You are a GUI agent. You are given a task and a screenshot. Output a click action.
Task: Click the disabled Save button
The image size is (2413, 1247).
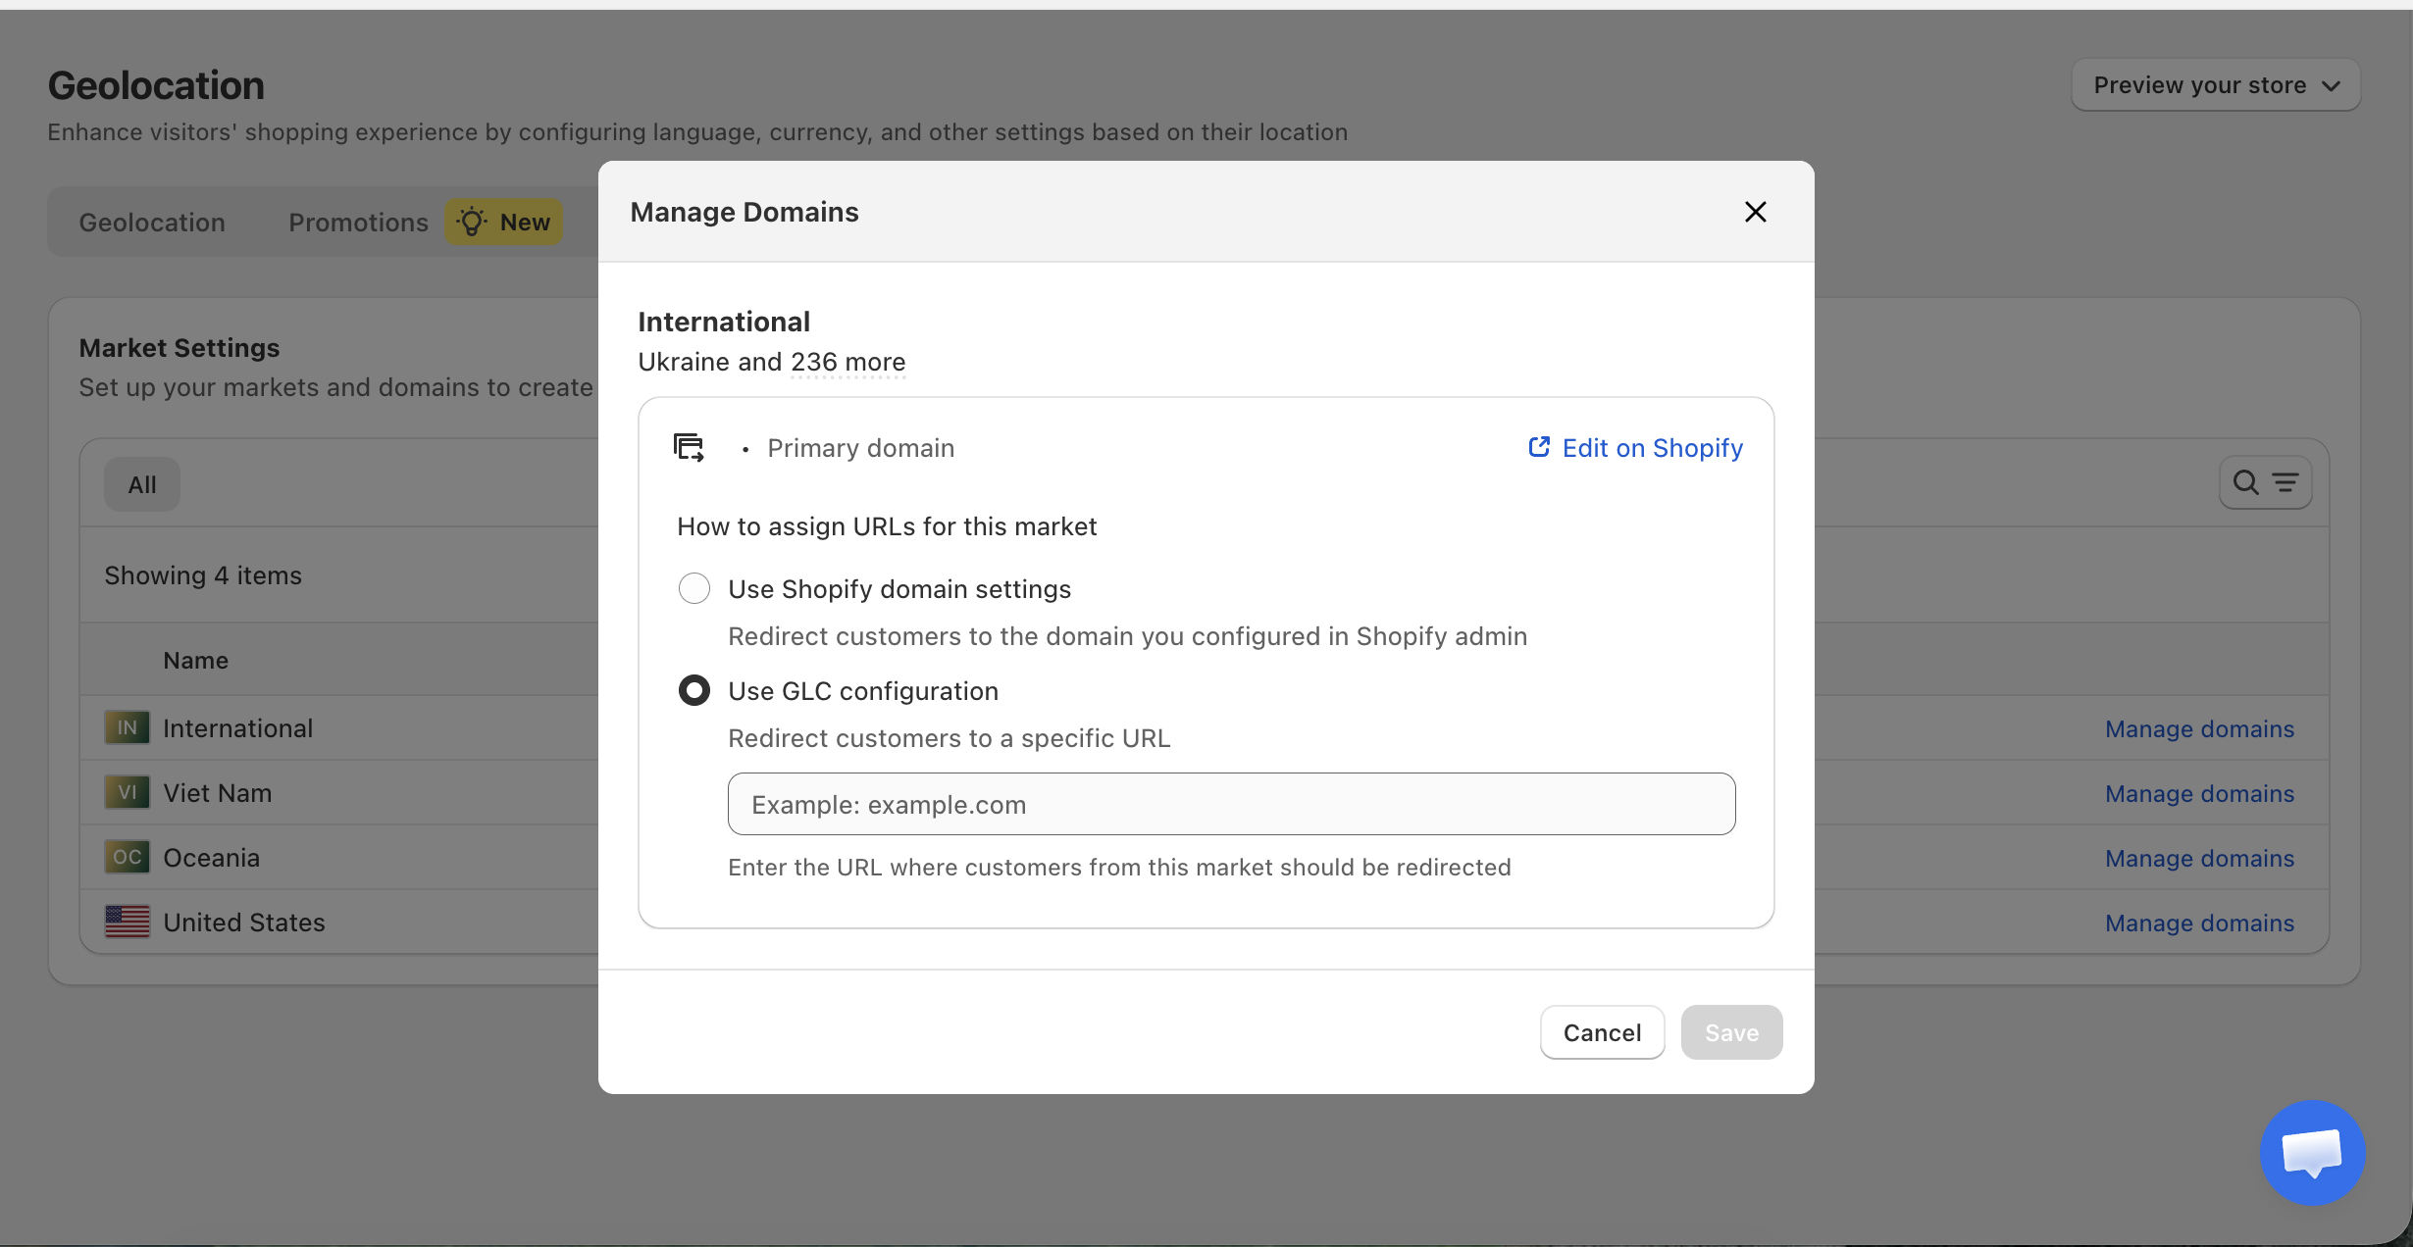(1731, 1032)
